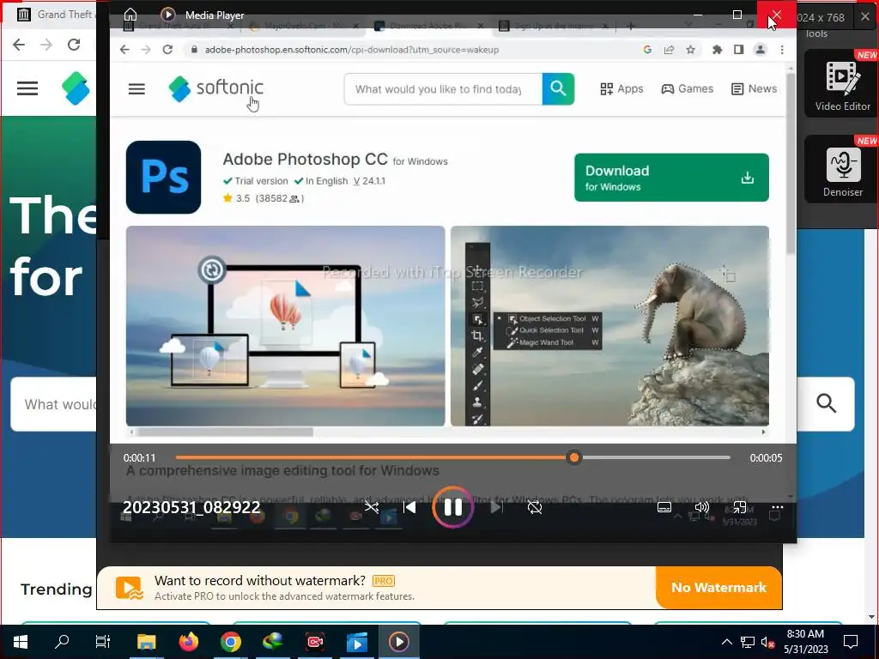Open File Explorer from the taskbar
Viewport: 879px width, 659px height.
(146, 642)
